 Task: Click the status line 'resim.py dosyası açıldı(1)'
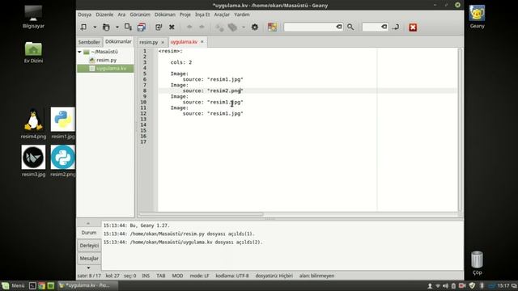[179, 234]
